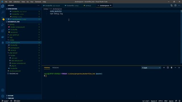182x102 pixels.
Task: Open the Accounts icon in activity bar
Action: [x=3, y=90]
